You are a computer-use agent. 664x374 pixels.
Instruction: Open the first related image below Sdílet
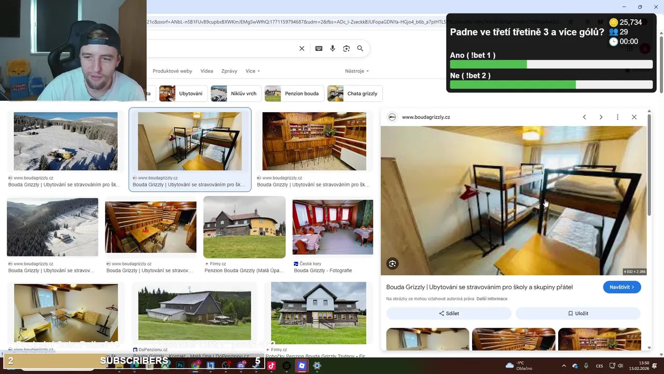point(427,339)
